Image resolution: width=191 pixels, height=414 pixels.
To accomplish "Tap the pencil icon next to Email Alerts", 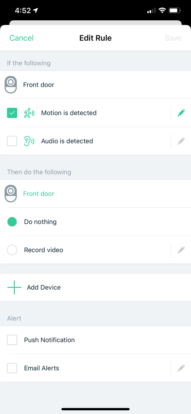I will 181,368.
